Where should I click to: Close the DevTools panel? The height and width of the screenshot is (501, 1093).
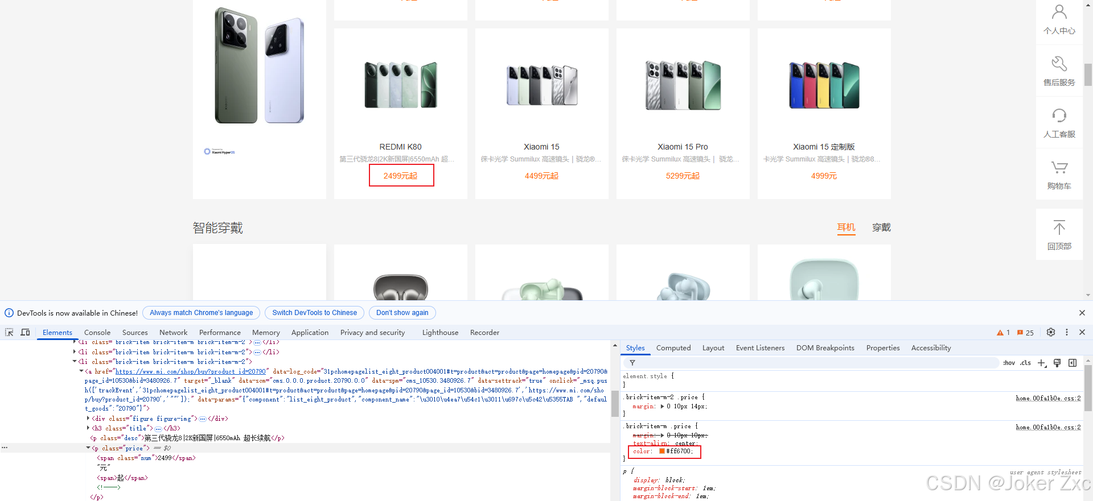coord(1082,332)
